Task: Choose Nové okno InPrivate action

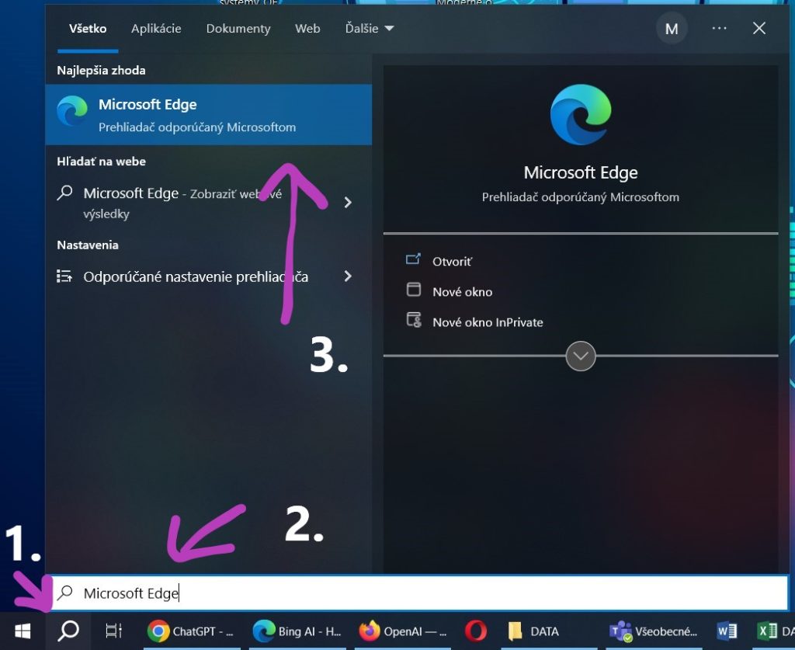Action: pyautogui.click(x=488, y=322)
